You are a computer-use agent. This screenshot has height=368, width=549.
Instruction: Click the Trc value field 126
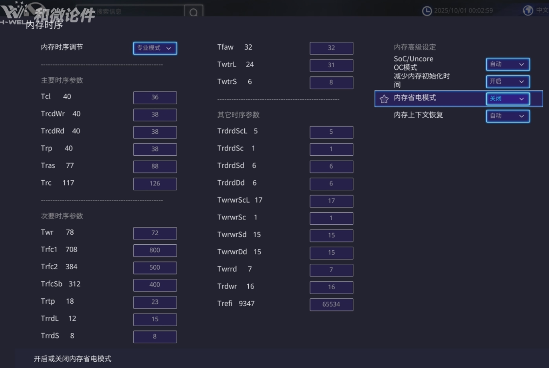coord(155,184)
